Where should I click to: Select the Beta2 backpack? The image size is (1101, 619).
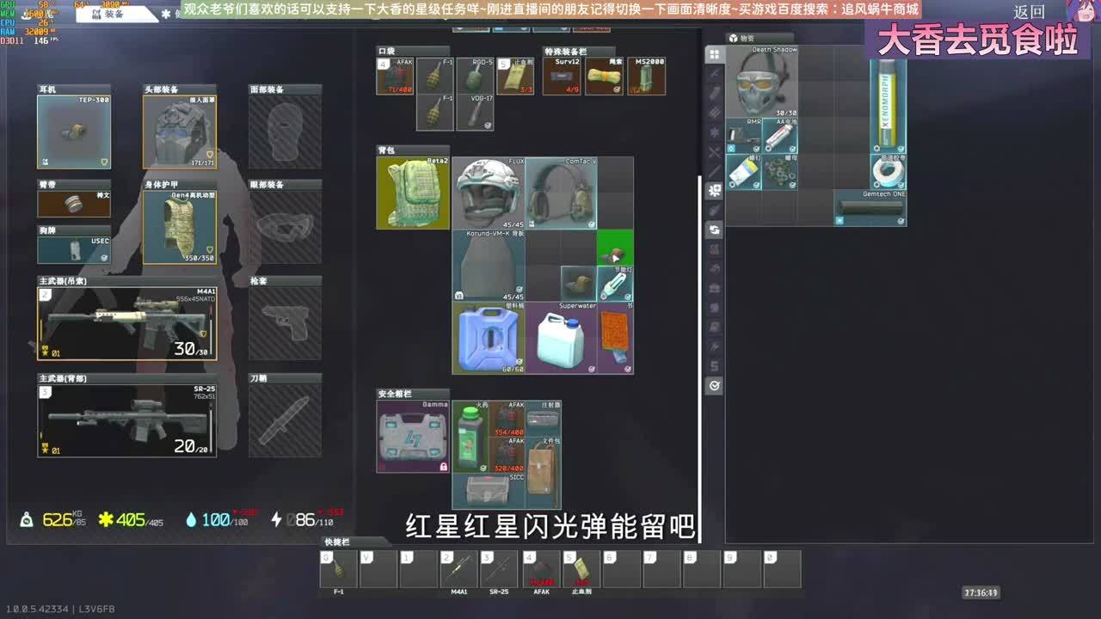point(413,193)
